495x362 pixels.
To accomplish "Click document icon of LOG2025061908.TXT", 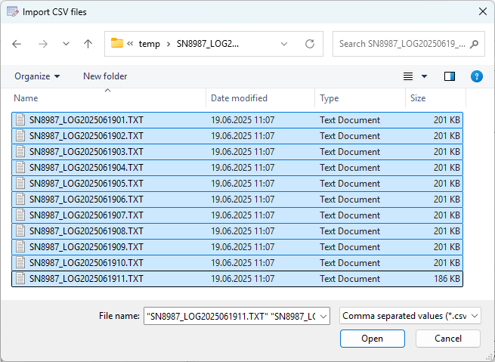I will 20,231.
